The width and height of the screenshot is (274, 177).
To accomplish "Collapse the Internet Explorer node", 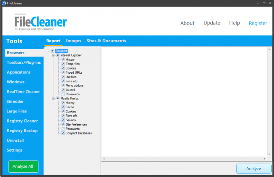I will click(x=53, y=55).
